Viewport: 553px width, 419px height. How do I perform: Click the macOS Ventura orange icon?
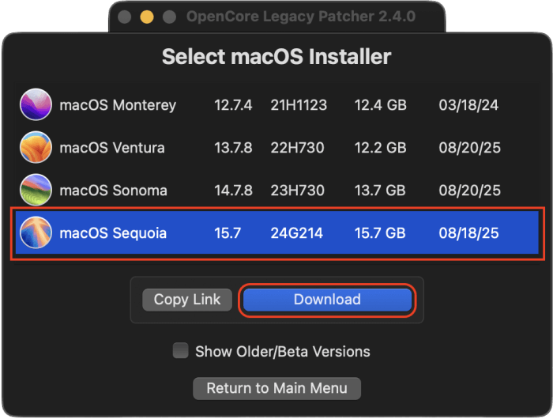(x=36, y=147)
